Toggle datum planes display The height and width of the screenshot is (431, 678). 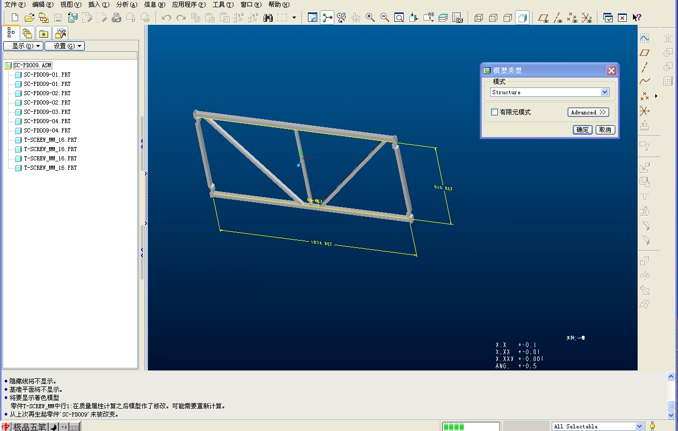(x=543, y=18)
